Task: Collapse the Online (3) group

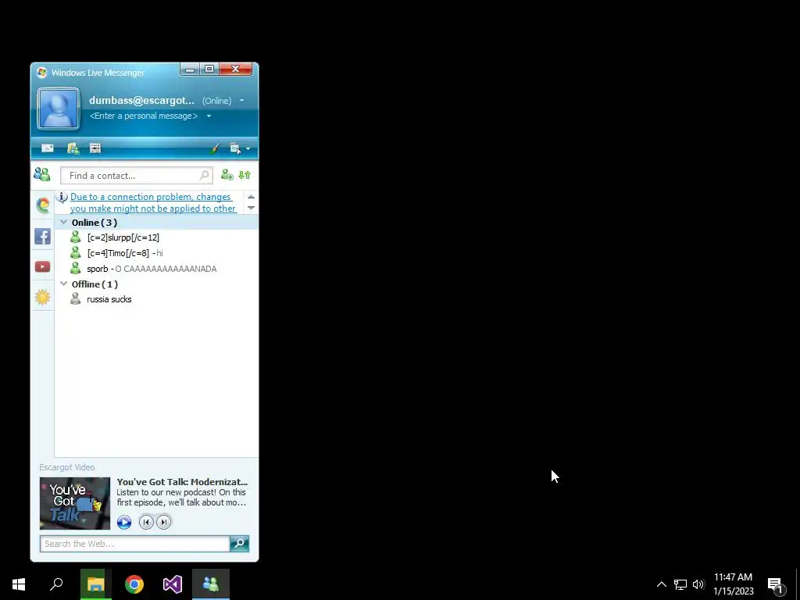Action: pyautogui.click(x=63, y=222)
